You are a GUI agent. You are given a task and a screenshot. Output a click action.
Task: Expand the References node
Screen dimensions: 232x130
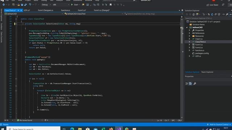[189, 33]
